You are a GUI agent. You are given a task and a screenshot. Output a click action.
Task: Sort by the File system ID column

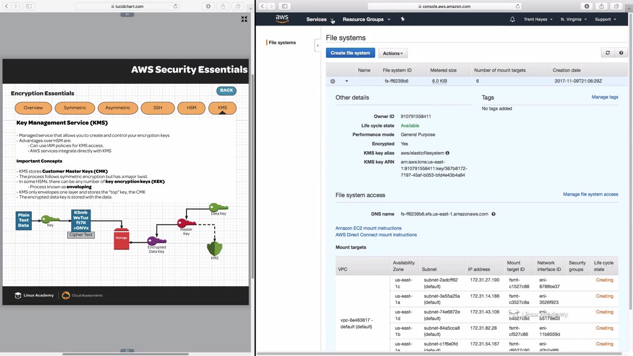(x=397, y=70)
